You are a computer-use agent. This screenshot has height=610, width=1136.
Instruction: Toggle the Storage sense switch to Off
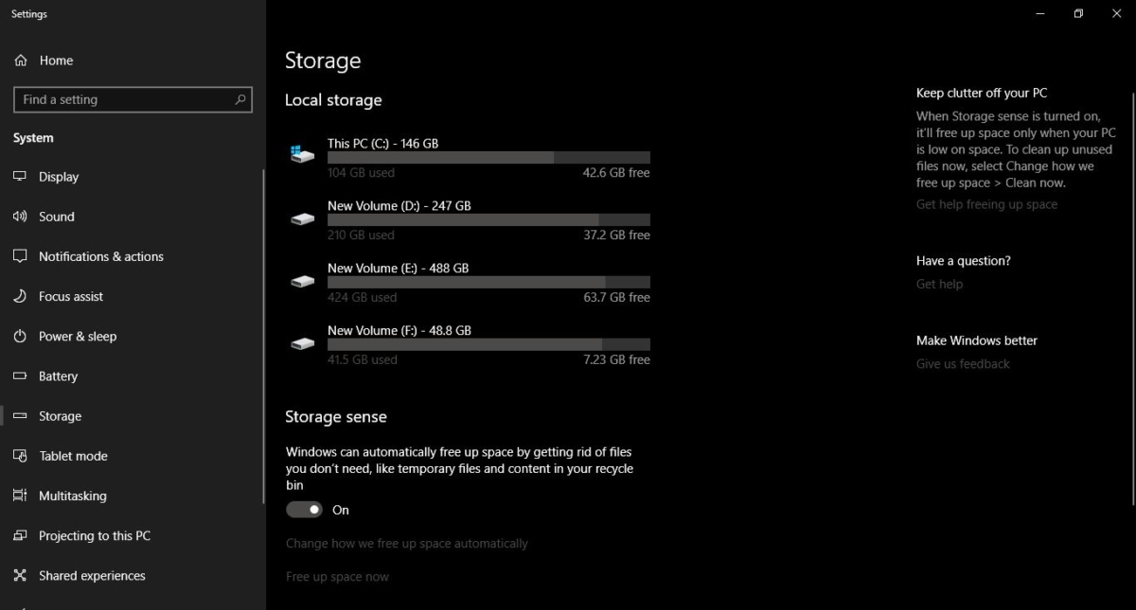tap(304, 509)
